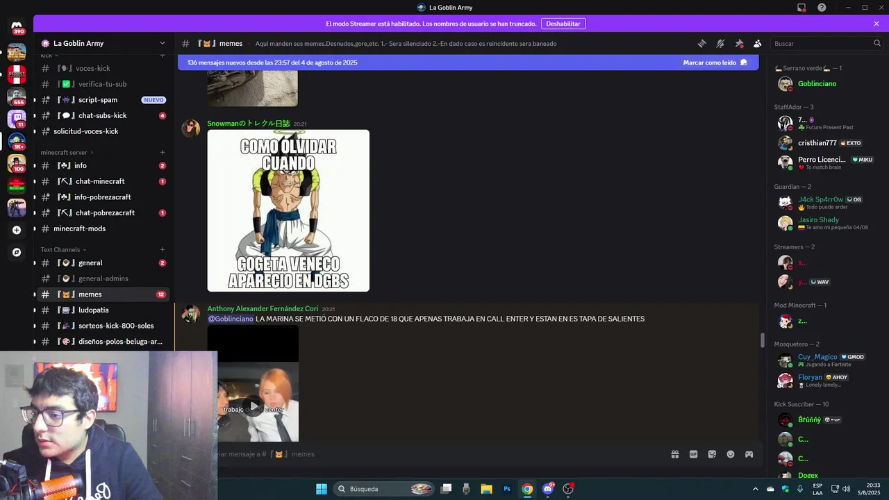
Task: Open the inbox icon in title bar
Action: coord(801,8)
